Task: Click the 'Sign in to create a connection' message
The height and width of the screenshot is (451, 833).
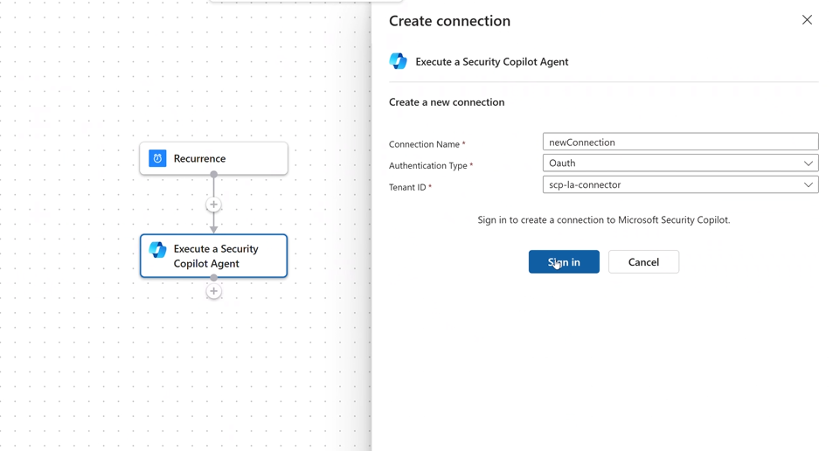Action: [603, 220]
